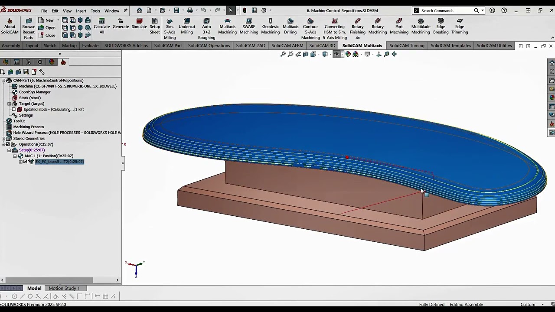The image size is (555, 312).
Task: Select Edge Trimming operation
Action: (460, 26)
